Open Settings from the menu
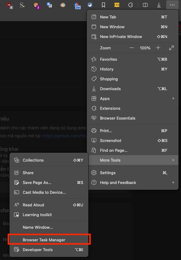Screen dimensions: 181x260 point(133,173)
